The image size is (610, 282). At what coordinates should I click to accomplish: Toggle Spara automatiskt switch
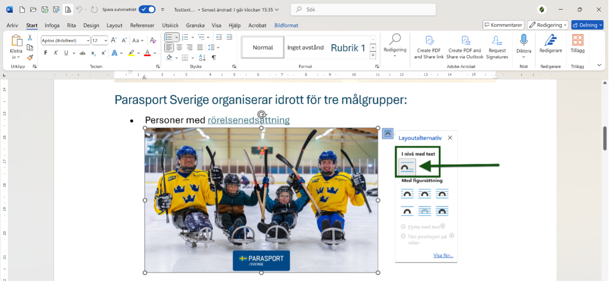(147, 9)
